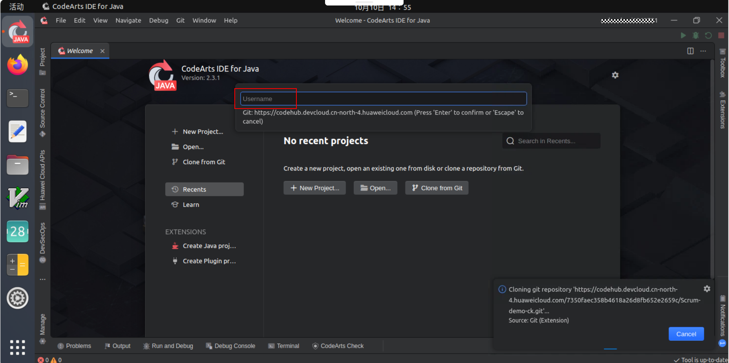
Task: Click Open... link above Clone from Git link
Action: pyautogui.click(x=188, y=147)
